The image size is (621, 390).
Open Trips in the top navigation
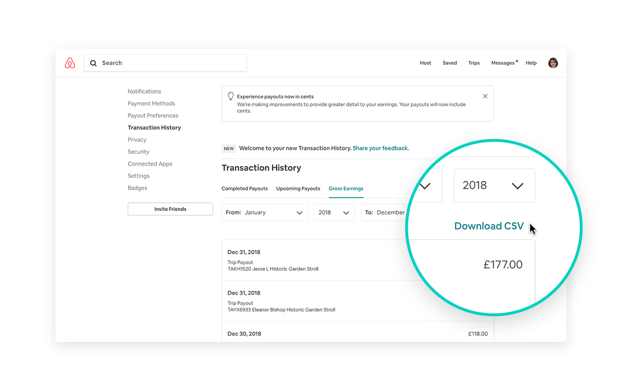[x=474, y=63]
